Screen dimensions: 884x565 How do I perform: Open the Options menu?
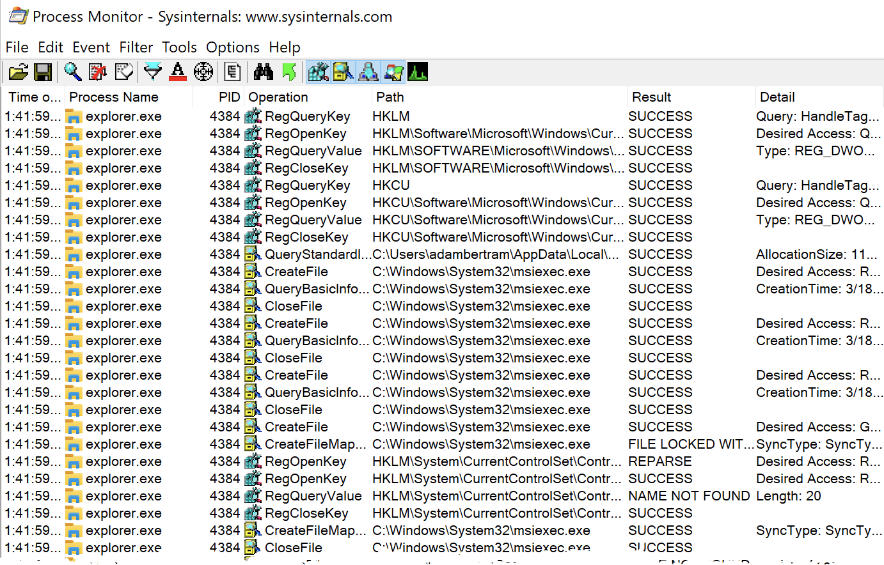pyautogui.click(x=233, y=47)
